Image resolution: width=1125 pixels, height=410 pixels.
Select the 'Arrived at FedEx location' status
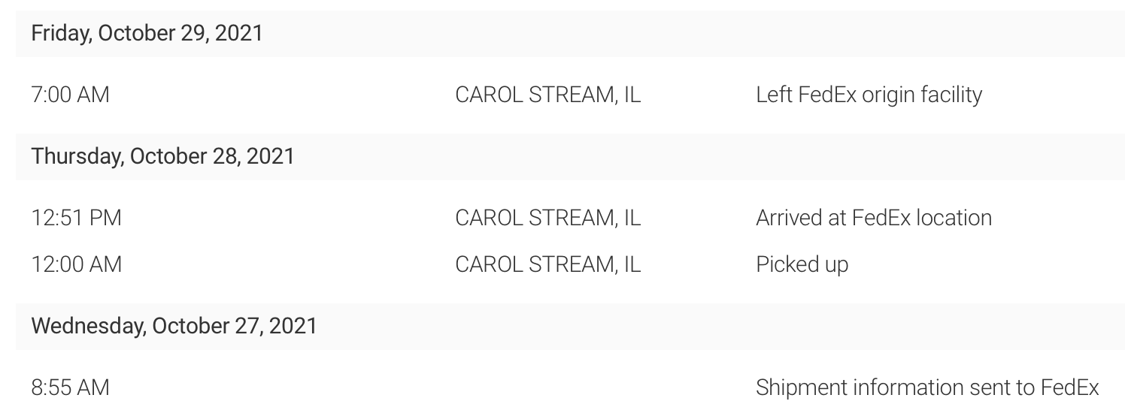point(874,219)
